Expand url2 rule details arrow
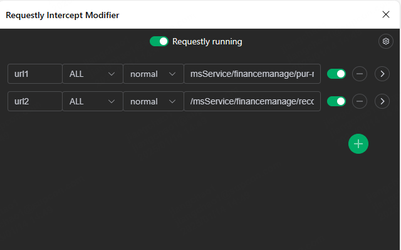Viewport: 401px width, 250px height. 382,101
